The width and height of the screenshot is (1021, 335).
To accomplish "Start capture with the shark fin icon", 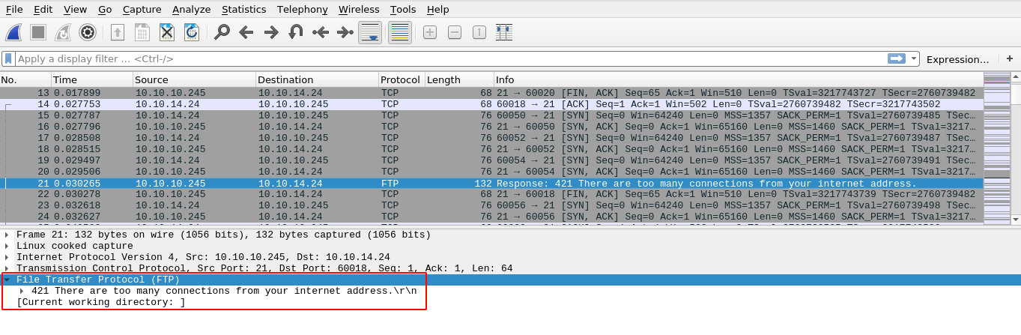I will click(x=13, y=32).
